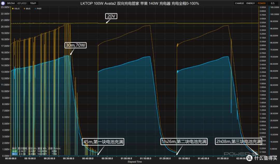The height and width of the screenshot is (164, 280).
Task: Toggle the PWR series in the legend
Action: pos(38,9)
